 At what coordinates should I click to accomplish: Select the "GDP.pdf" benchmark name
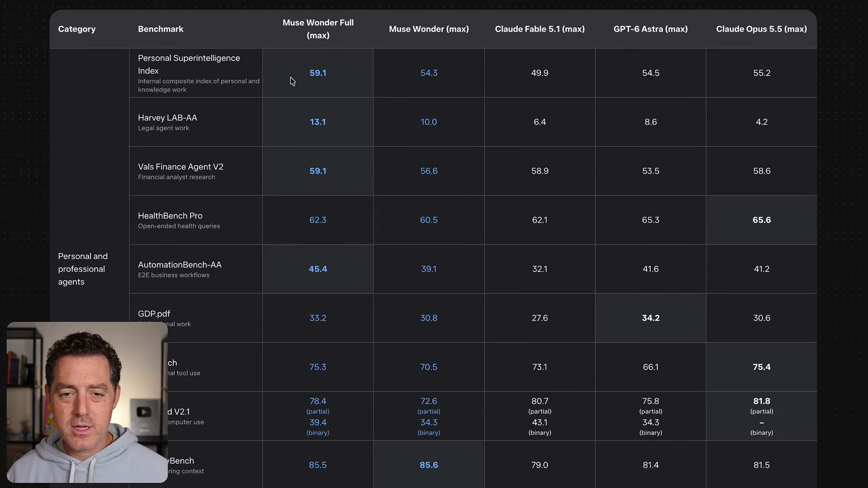[154, 314]
